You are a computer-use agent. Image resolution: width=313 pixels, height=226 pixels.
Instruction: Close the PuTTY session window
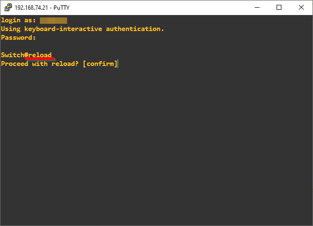(301, 7)
